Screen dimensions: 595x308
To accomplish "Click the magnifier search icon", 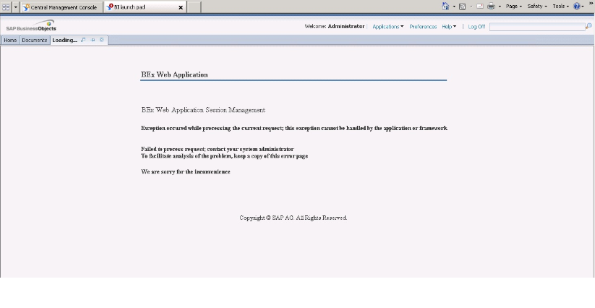I will click(588, 26).
